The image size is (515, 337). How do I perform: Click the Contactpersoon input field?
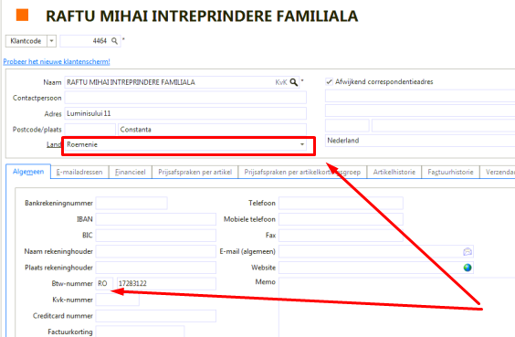click(x=185, y=98)
